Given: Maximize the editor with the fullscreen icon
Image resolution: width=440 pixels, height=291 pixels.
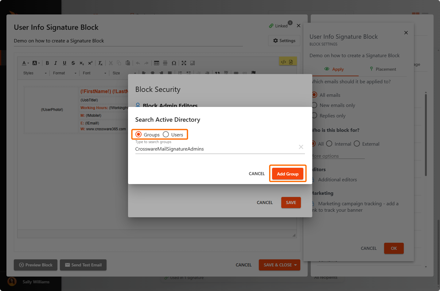Looking at the screenshot, I should click(x=184, y=63).
